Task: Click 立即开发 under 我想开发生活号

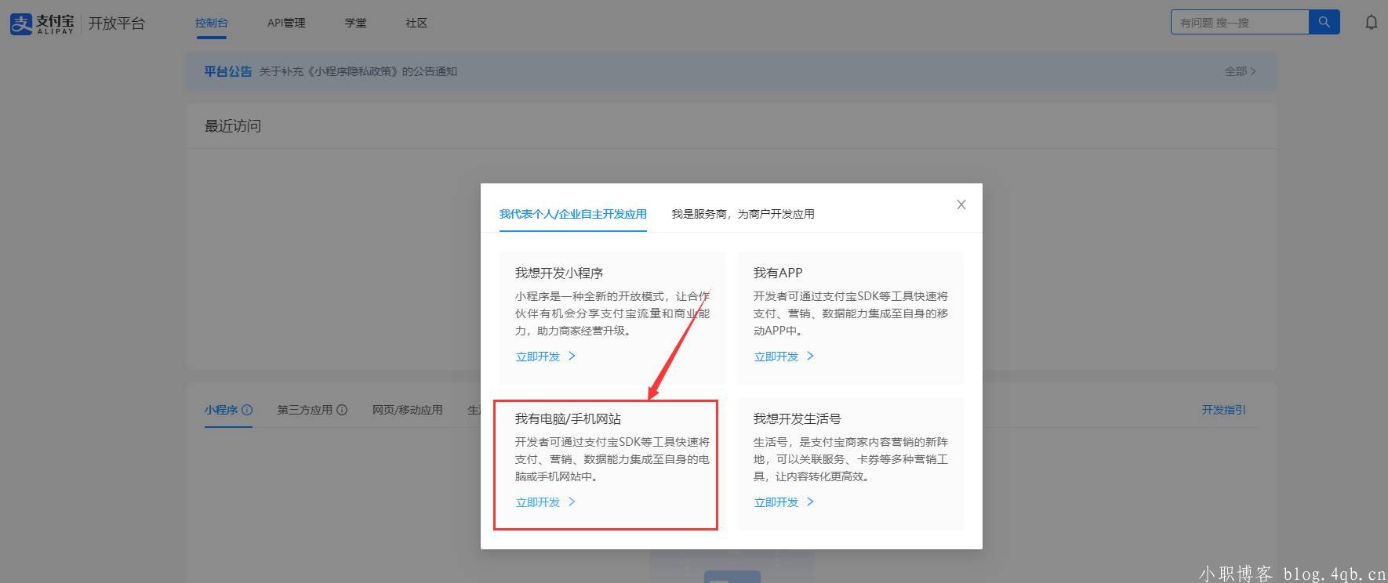Action: pos(776,502)
